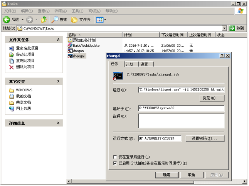Click in the Run (运行) command field
Image resolution: width=249 pixels, height=186 pixels.
(x=181, y=90)
